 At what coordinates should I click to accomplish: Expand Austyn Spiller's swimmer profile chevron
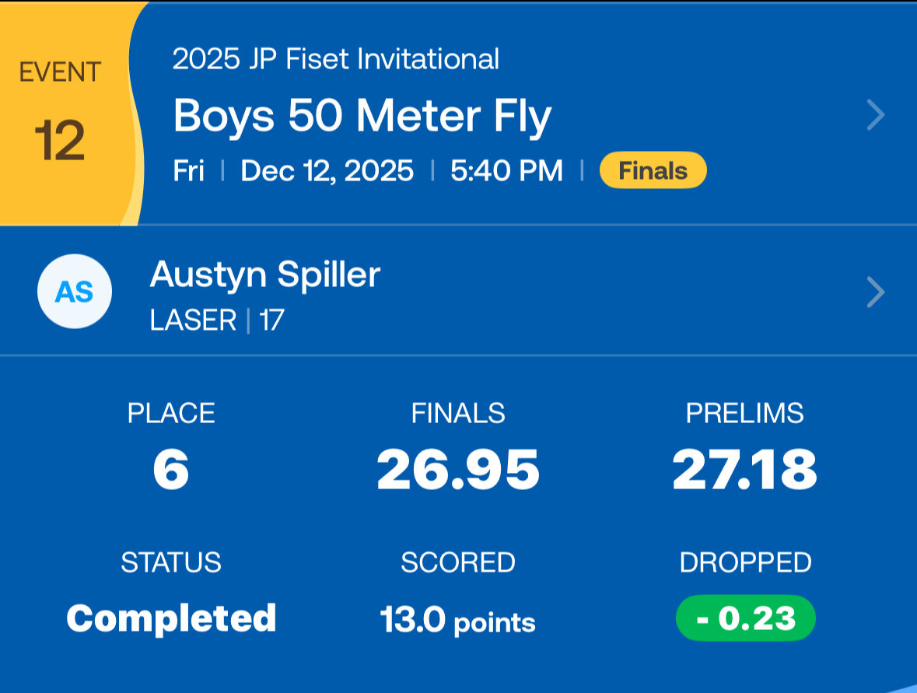pos(876,293)
